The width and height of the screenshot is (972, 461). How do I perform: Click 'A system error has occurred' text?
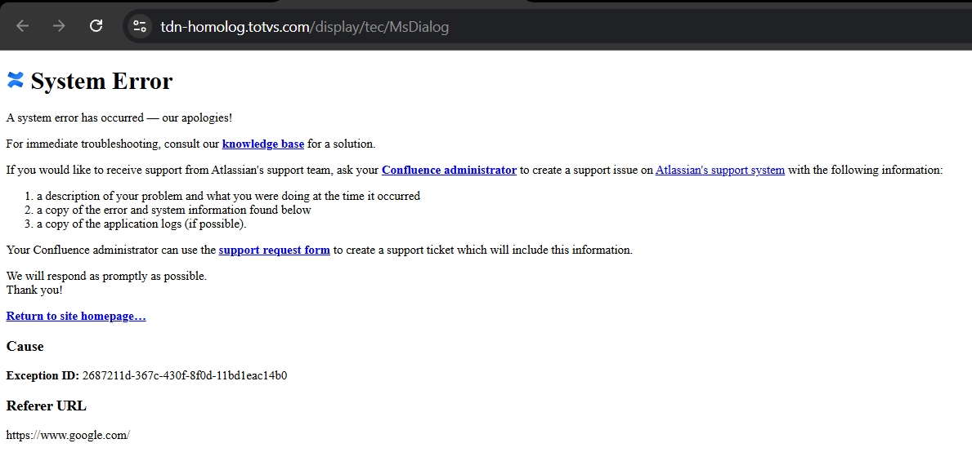(119, 117)
